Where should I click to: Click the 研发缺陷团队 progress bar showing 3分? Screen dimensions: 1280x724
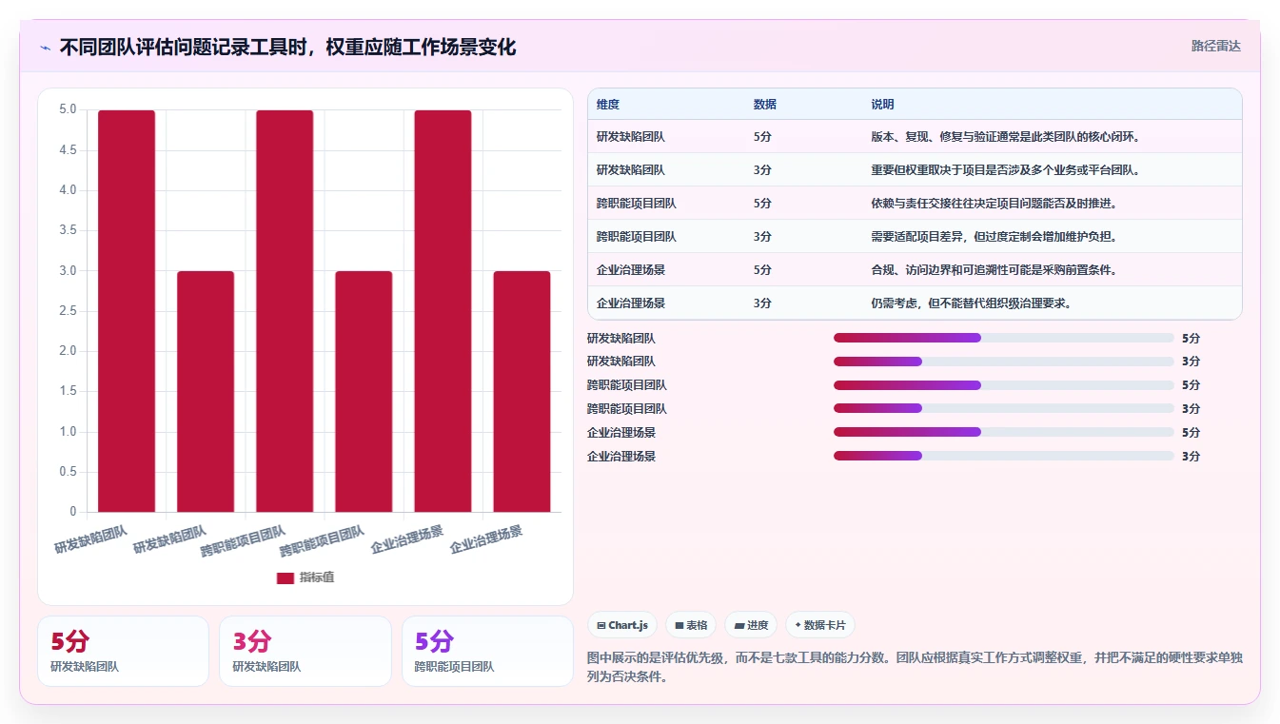pos(1003,362)
